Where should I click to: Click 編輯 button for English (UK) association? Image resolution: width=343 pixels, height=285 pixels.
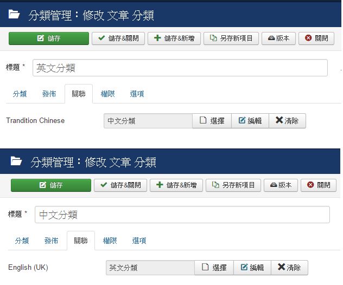252,268
